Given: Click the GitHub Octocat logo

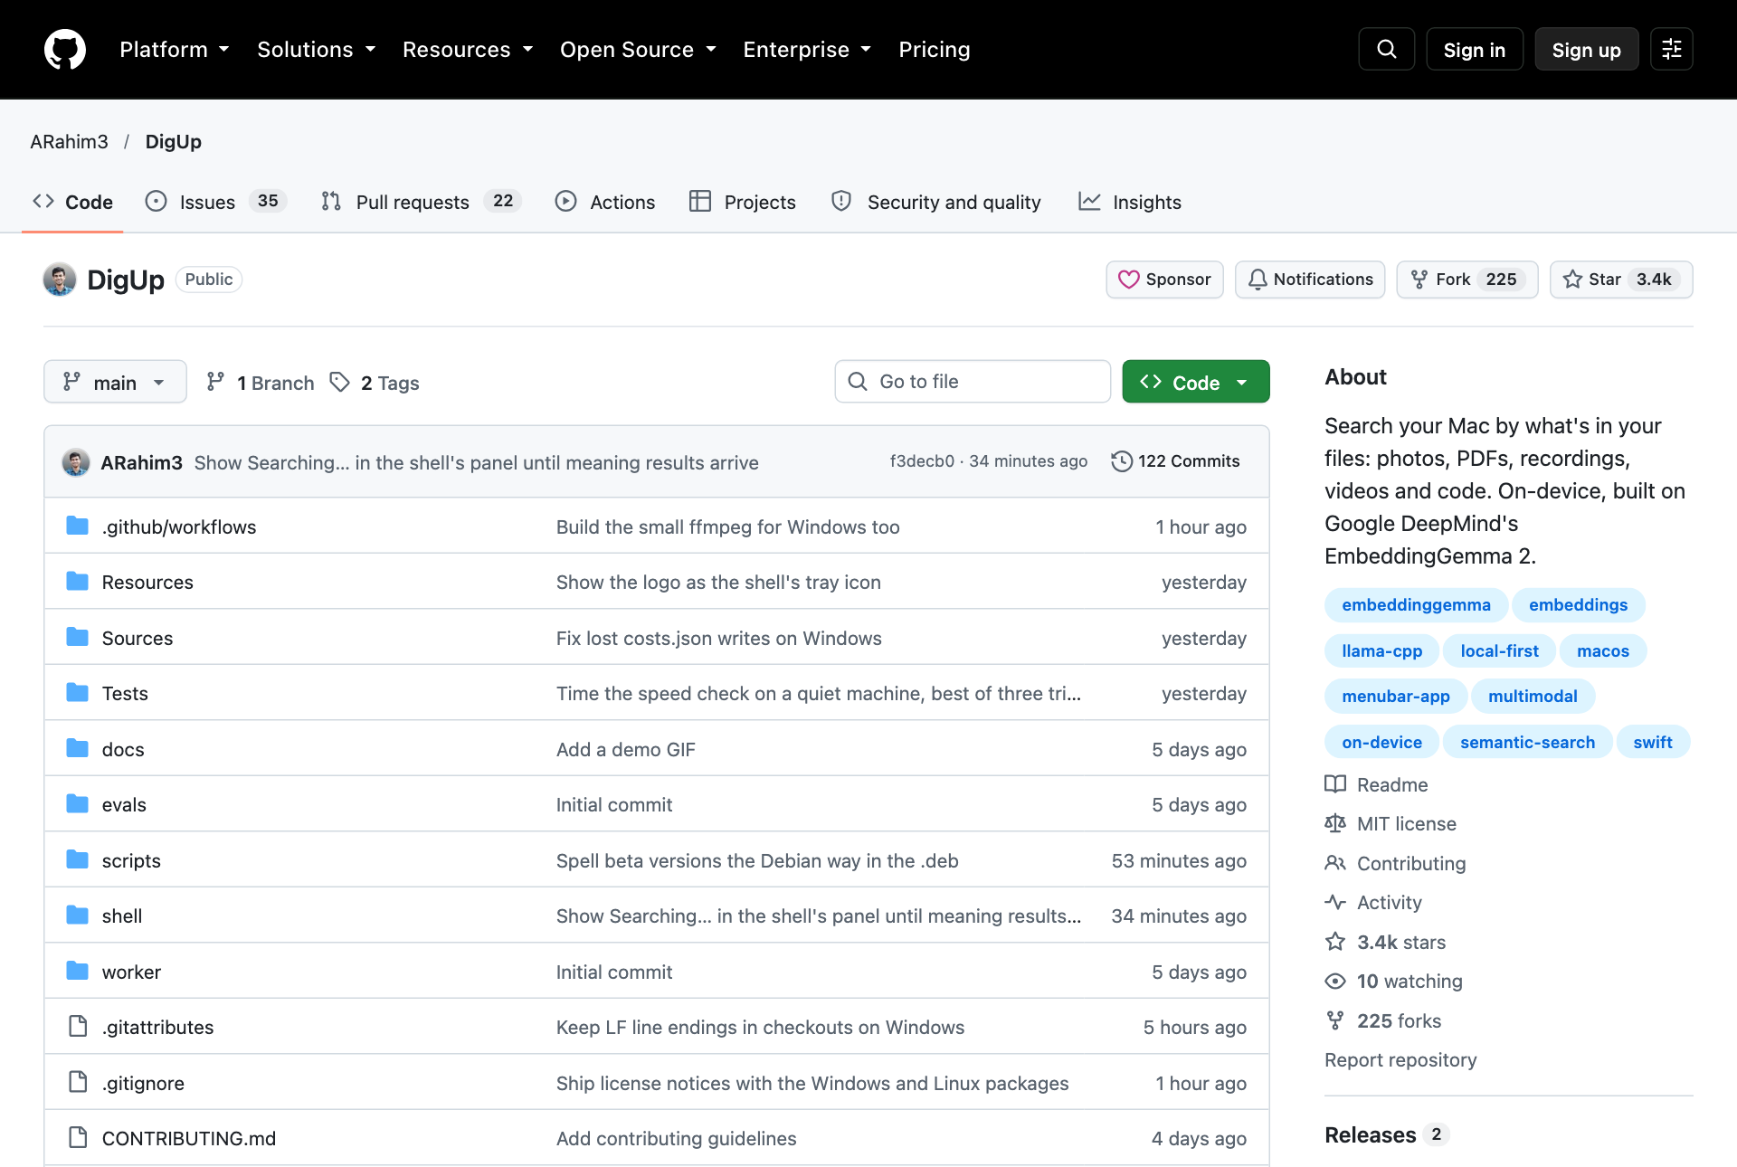Looking at the screenshot, I should 65,49.
